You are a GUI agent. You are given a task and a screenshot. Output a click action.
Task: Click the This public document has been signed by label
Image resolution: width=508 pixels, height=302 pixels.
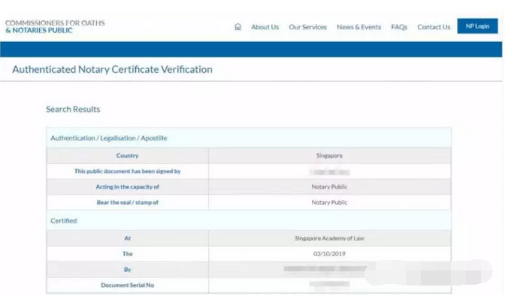[127, 171]
